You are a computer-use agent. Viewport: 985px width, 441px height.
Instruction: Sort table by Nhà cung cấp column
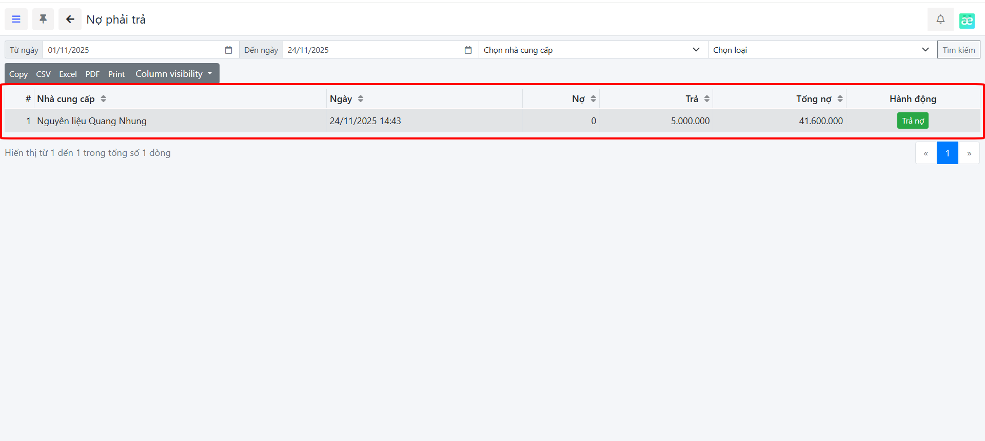point(103,99)
